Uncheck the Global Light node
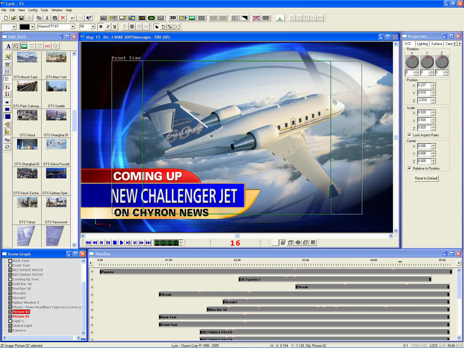Viewport: 464px width, 348px height. point(10,326)
